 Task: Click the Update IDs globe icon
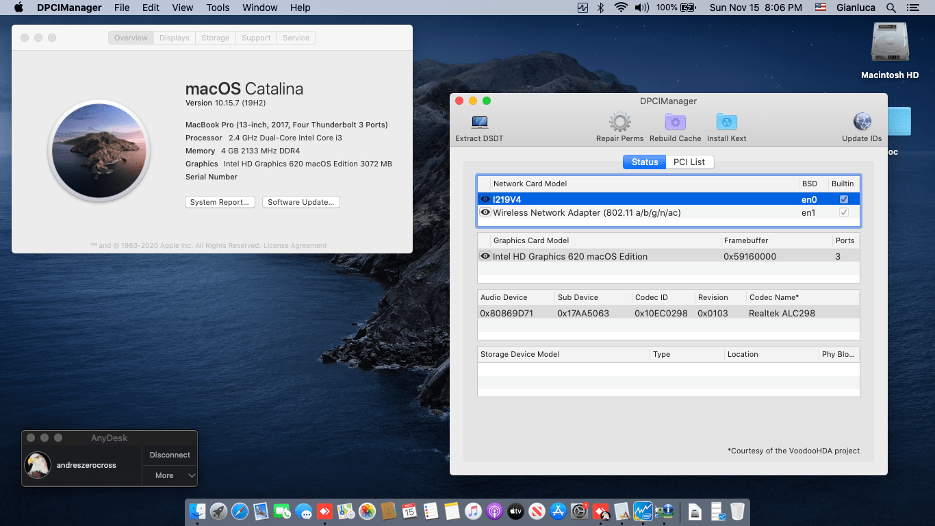tap(861, 122)
